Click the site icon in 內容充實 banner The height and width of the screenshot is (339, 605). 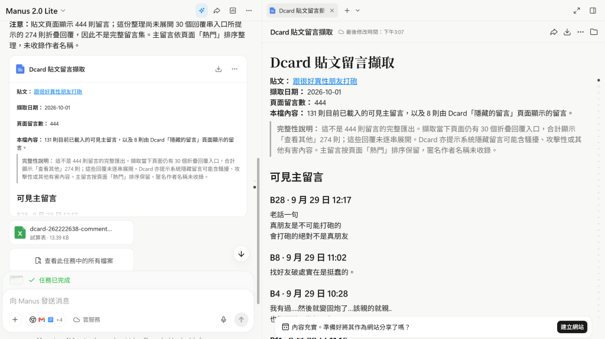pyautogui.click(x=285, y=327)
